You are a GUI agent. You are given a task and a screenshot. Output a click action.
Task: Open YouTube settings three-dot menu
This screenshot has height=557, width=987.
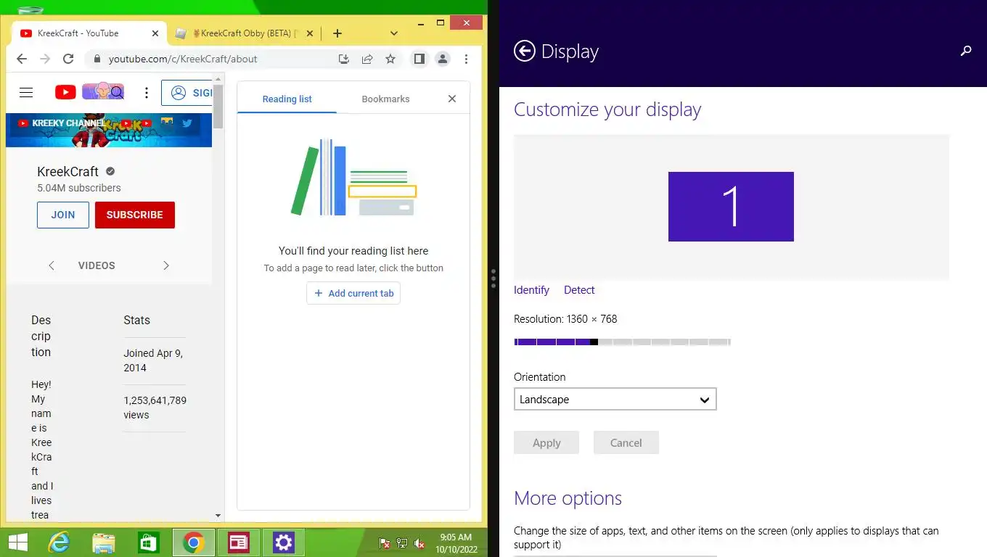(147, 92)
